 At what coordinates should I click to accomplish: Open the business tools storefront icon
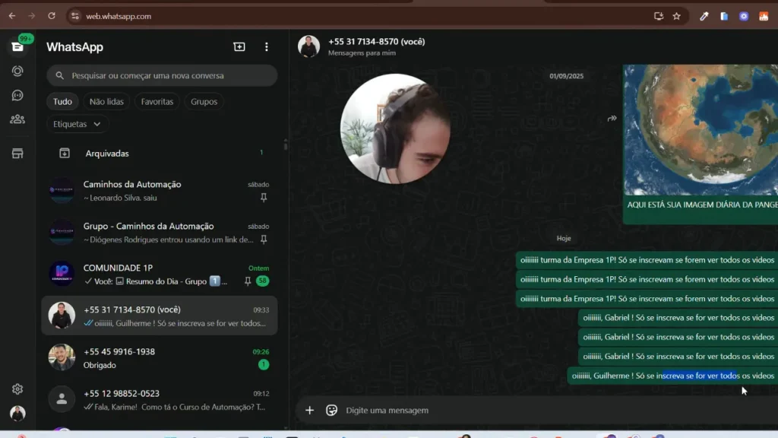pos(17,154)
